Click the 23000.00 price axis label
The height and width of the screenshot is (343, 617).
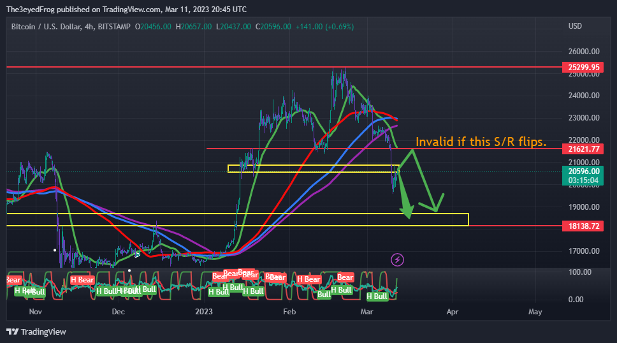pyautogui.click(x=584, y=118)
